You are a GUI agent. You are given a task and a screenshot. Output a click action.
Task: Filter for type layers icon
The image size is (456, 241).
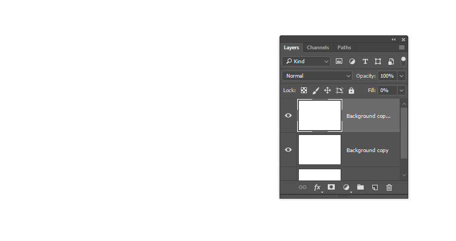[x=365, y=61]
